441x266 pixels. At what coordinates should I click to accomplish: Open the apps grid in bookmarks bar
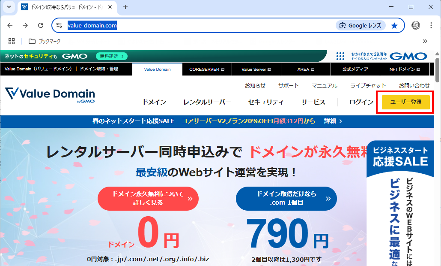click(x=12, y=41)
